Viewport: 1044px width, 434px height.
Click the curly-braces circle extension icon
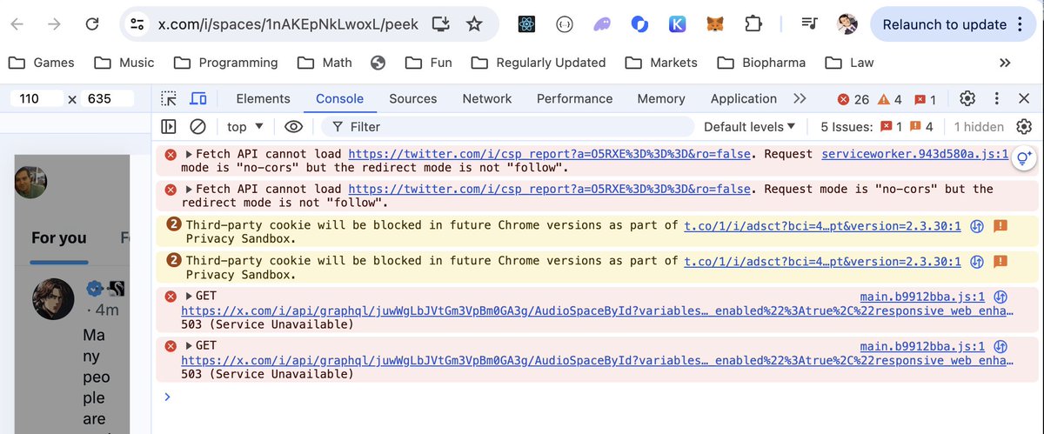click(x=563, y=24)
